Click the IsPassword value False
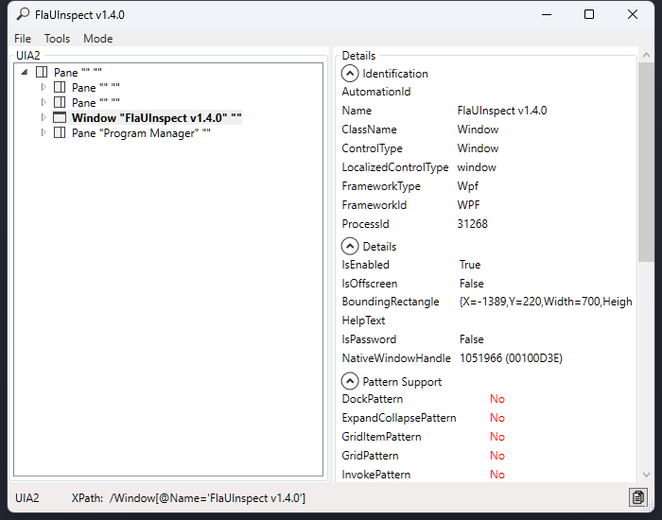Screen dimensions: 662x520 [x=472, y=339]
